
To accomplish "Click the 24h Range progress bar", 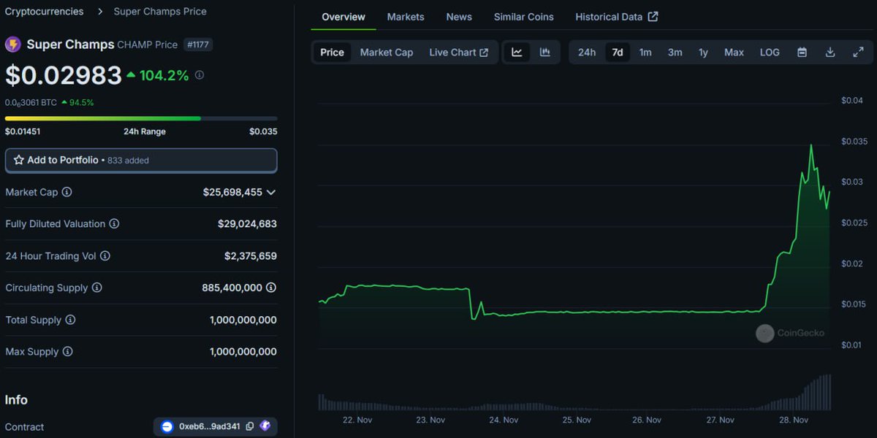I will [x=141, y=118].
